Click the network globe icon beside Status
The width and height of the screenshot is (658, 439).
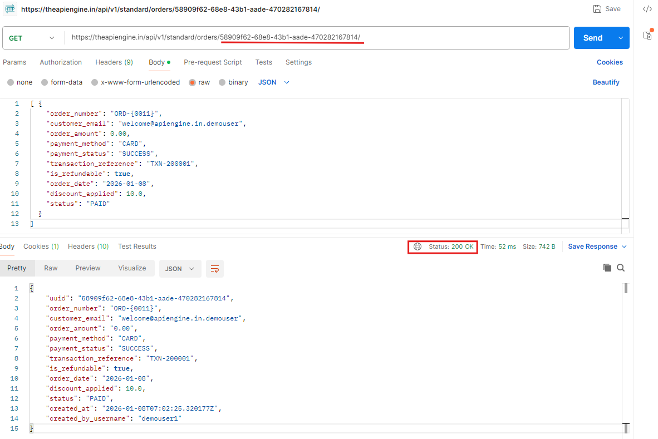click(418, 246)
